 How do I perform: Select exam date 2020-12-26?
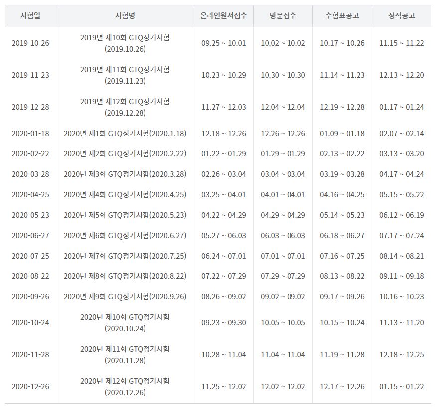(x=30, y=387)
